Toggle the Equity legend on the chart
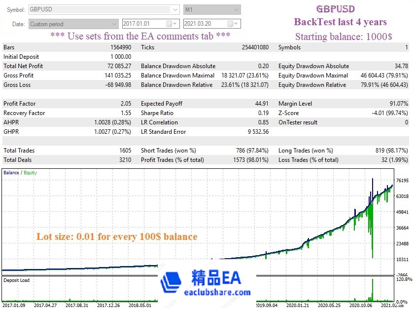 [31, 173]
